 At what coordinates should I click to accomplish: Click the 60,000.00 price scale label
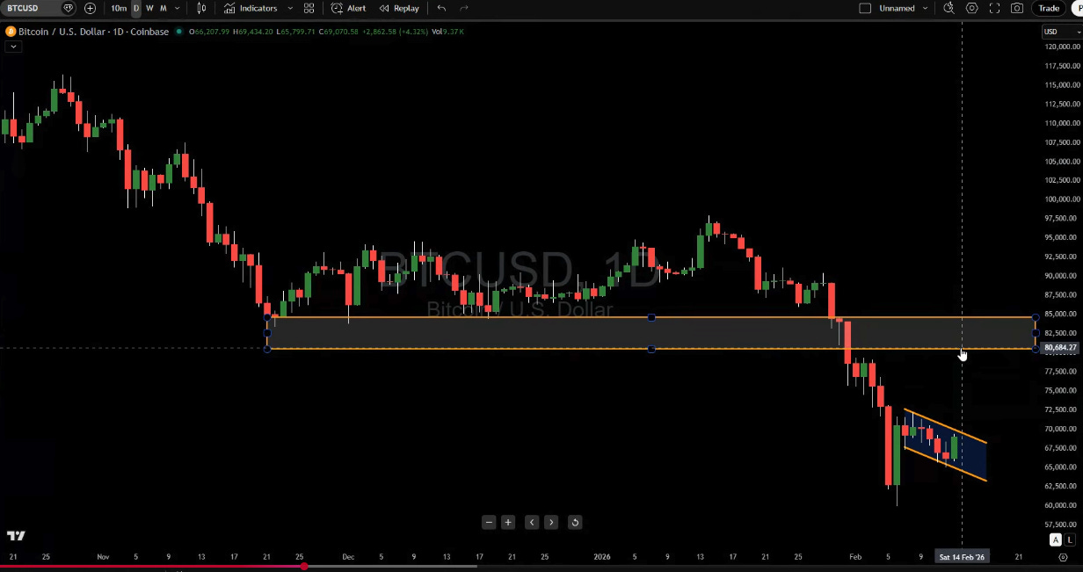coord(1062,505)
